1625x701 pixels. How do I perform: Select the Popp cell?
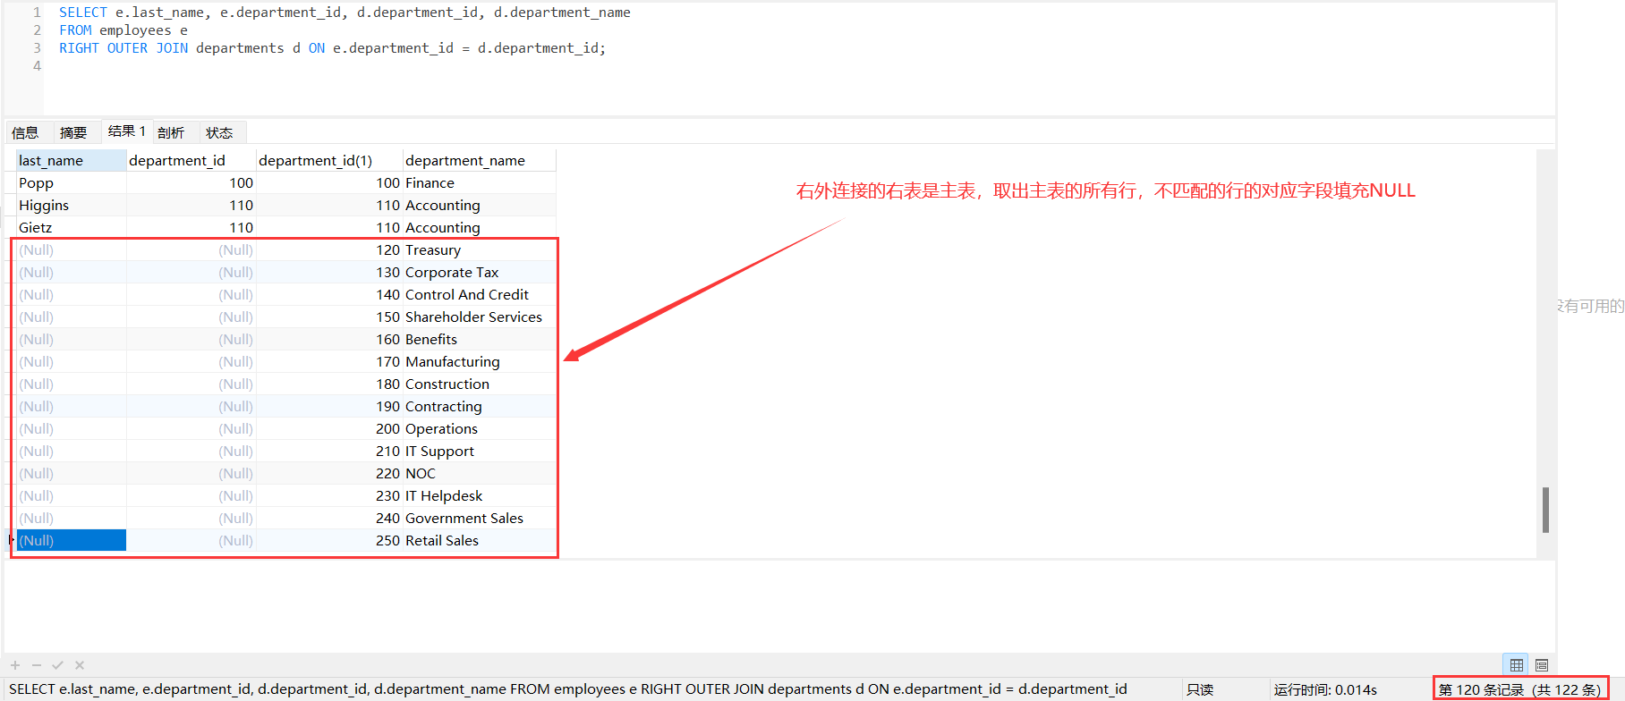72,182
